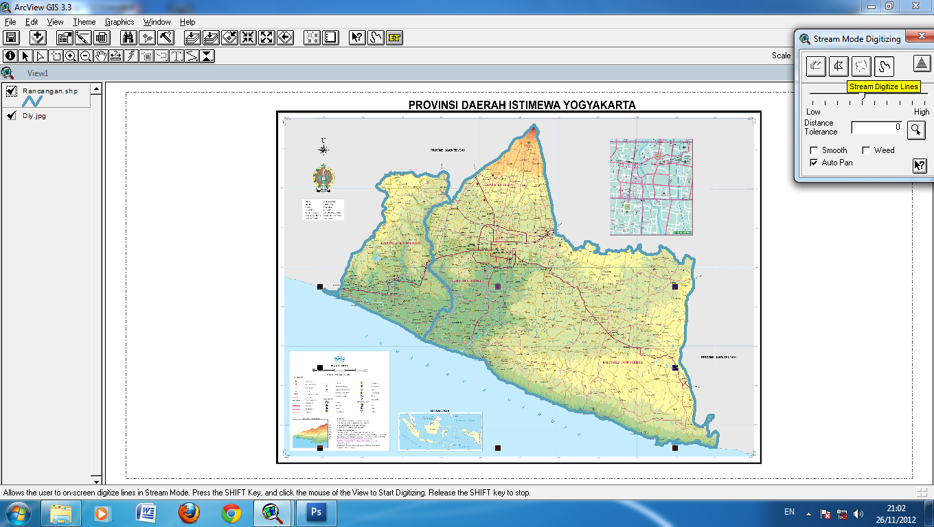Image resolution: width=934 pixels, height=527 pixels.
Task: Select the Identify tool
Action: (x=10, y=56)
